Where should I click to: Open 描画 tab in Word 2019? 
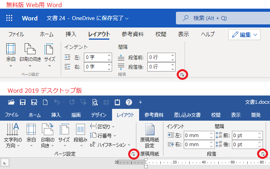(x=76, y=115)
